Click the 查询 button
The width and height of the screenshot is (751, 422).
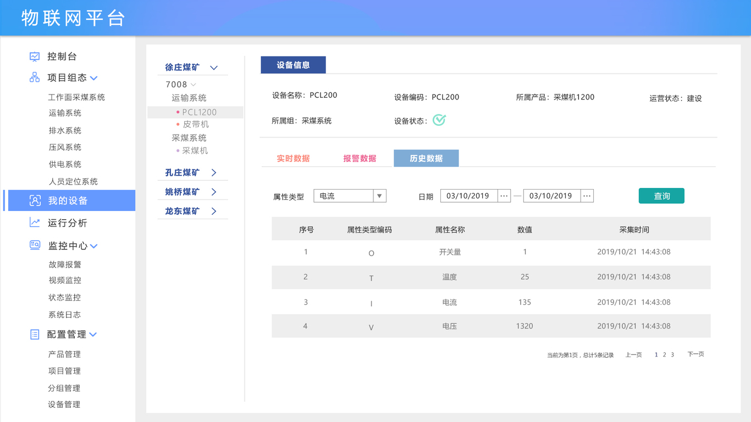coord(661,196)
